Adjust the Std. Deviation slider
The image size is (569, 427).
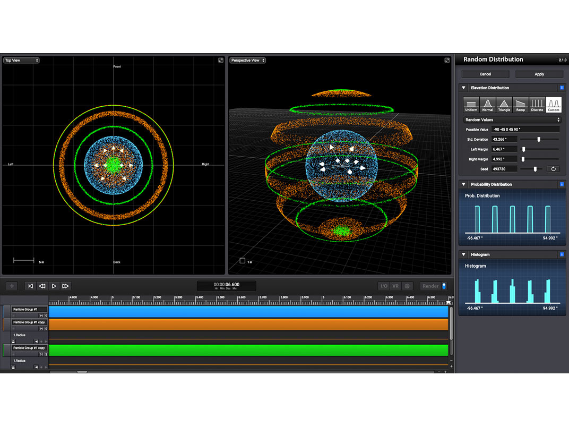click(539, 140)
